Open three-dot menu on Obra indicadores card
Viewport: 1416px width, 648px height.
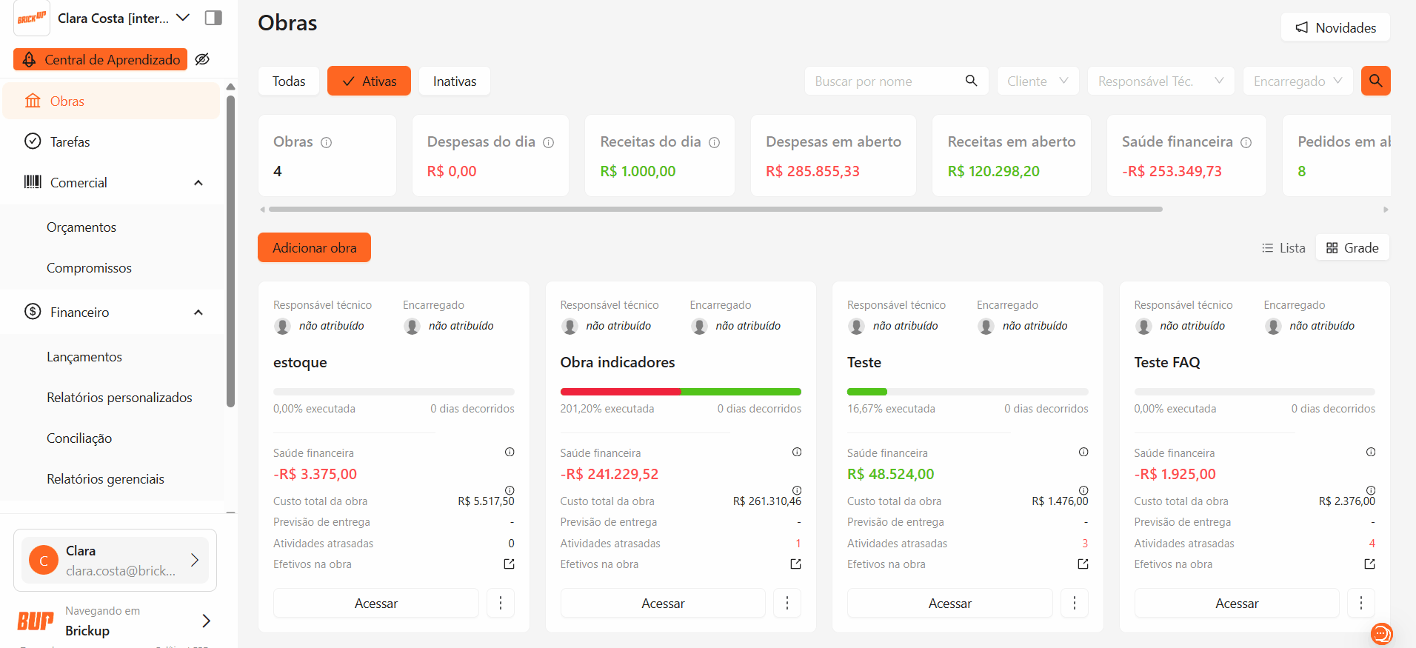click(x=787, y=604)
